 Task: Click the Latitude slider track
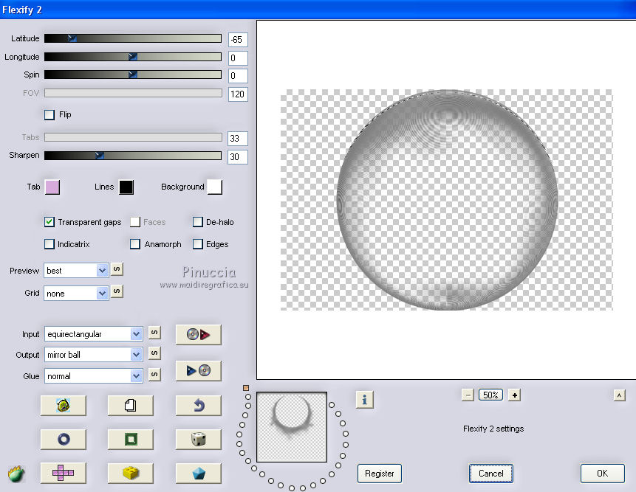133,38
